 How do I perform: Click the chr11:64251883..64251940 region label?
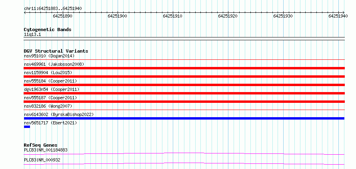[53, 9]
